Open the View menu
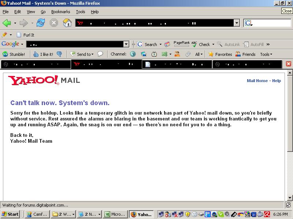Viewport: 293px width, 219px height. (31, 12)
